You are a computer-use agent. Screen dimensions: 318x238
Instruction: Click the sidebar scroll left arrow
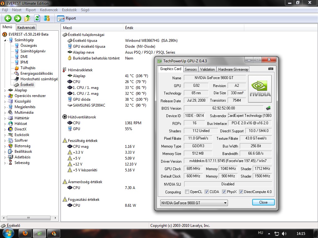tap(3, 218)
